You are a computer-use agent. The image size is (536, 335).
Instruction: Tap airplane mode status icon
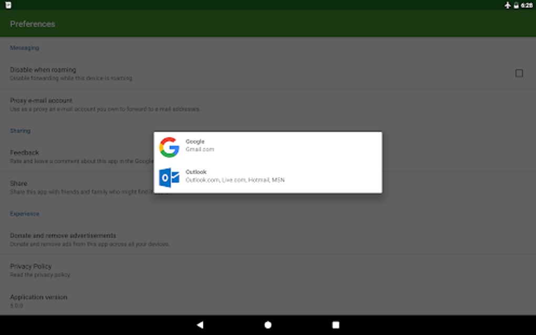pos(508,5)
